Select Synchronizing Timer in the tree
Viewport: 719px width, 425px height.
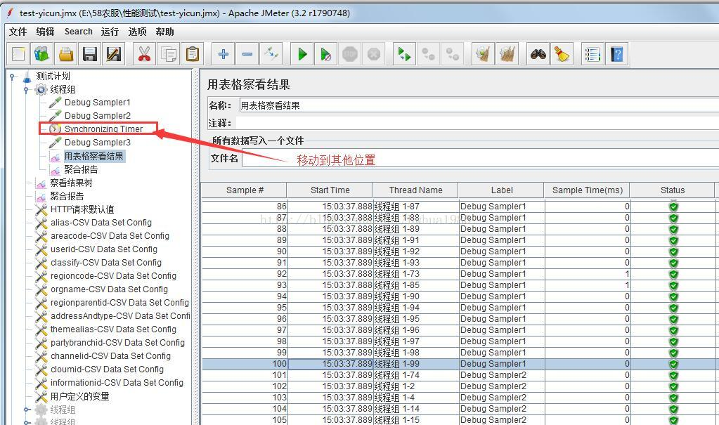point(103,129)
